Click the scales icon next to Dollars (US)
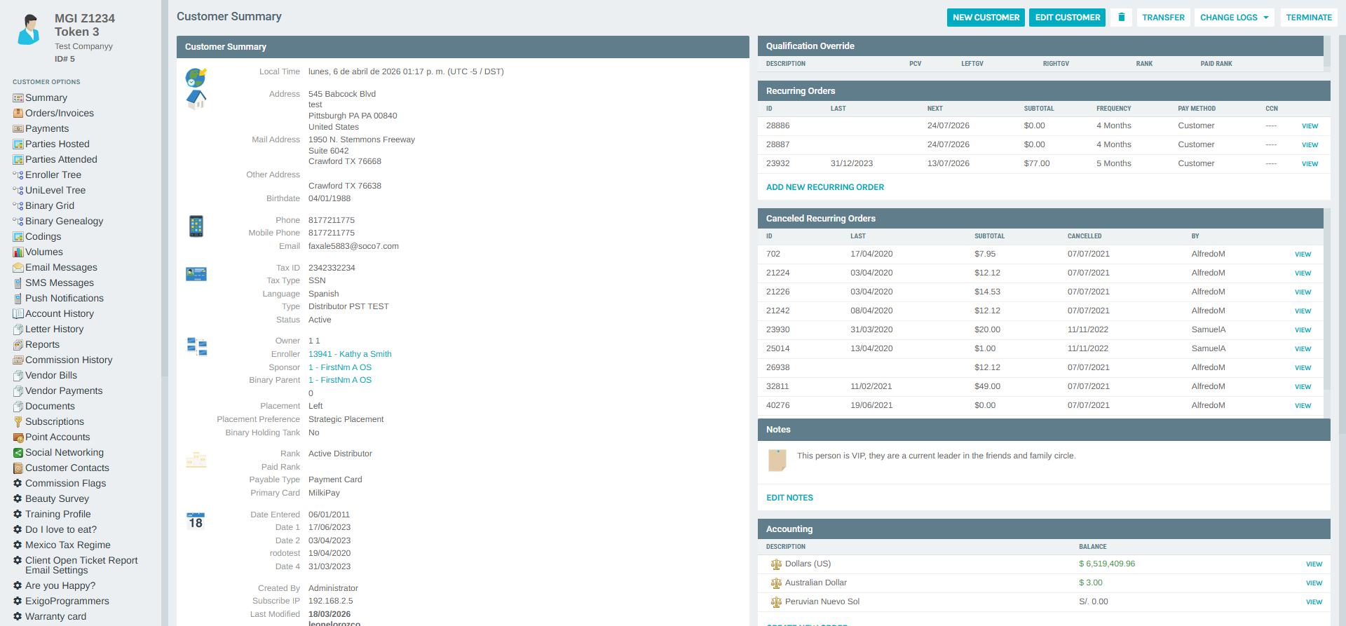 [776, 564]
